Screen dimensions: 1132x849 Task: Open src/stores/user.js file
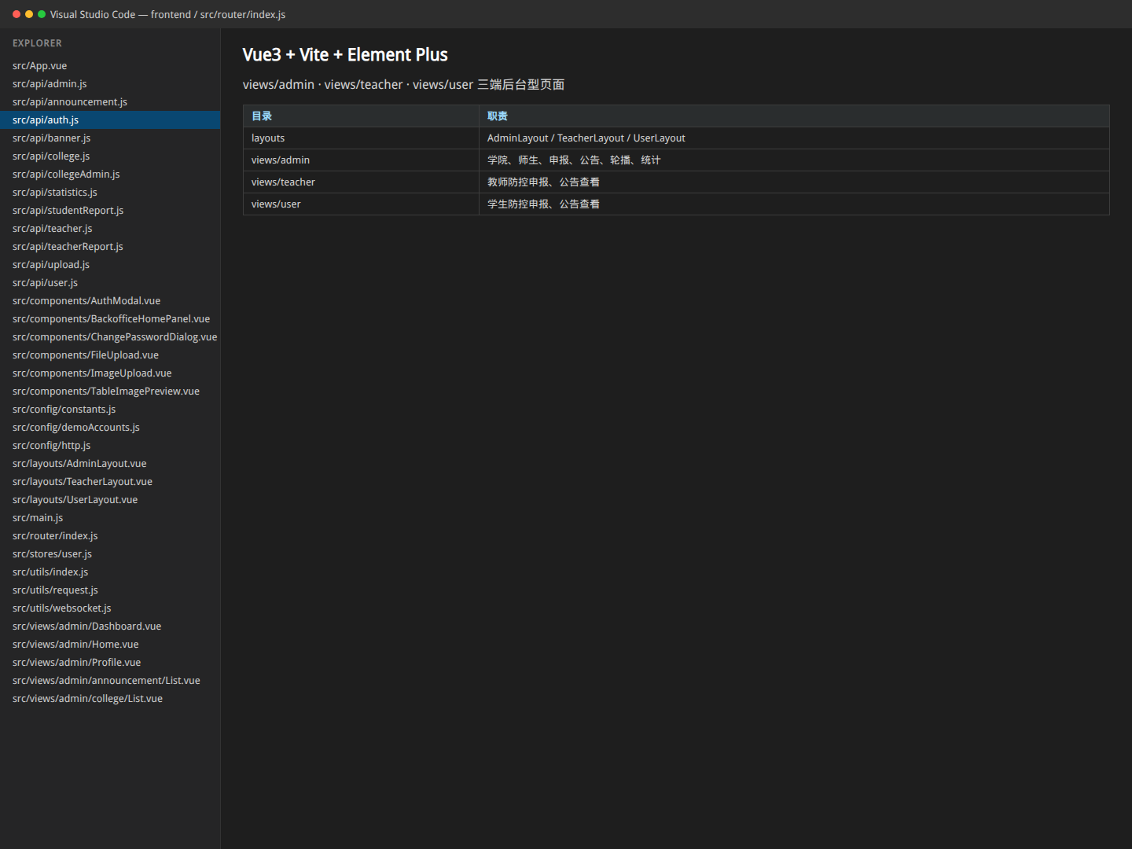[x=110, y=554]
